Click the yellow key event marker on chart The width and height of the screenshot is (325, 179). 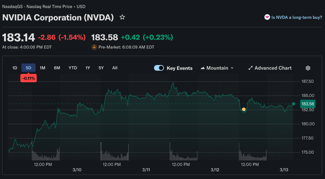(244, 109)
